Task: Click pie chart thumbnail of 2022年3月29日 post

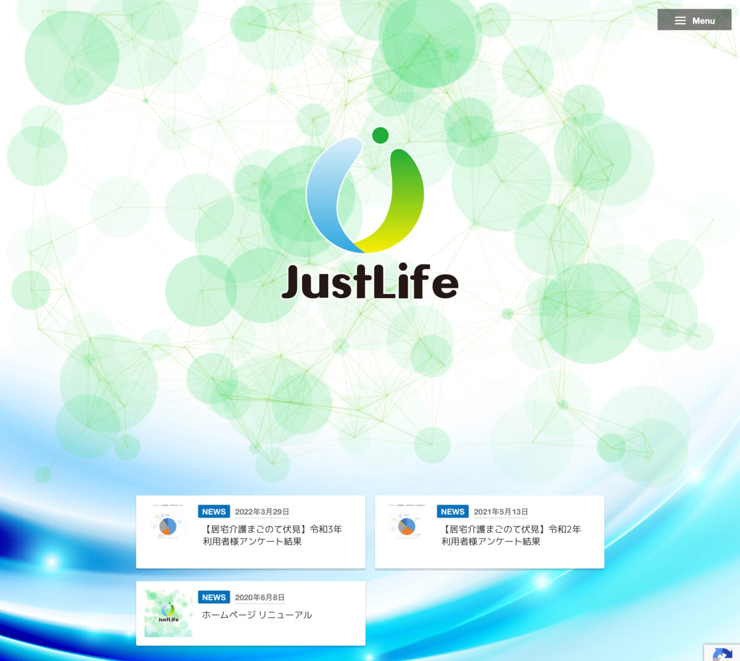Action: click(x=168, y=526)
